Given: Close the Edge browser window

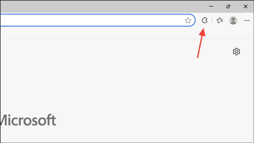Looking at the screenshot, I should [245, 7].
